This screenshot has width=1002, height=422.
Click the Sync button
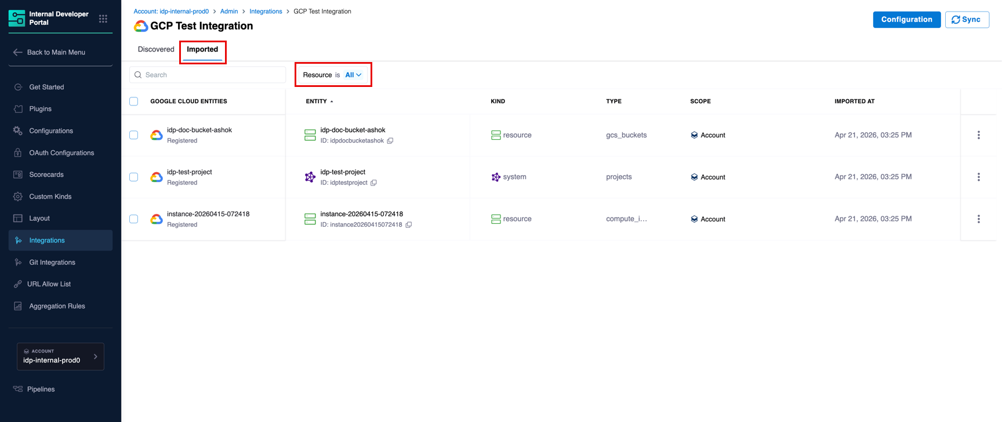pyautogui.click(x=967, y=19)
